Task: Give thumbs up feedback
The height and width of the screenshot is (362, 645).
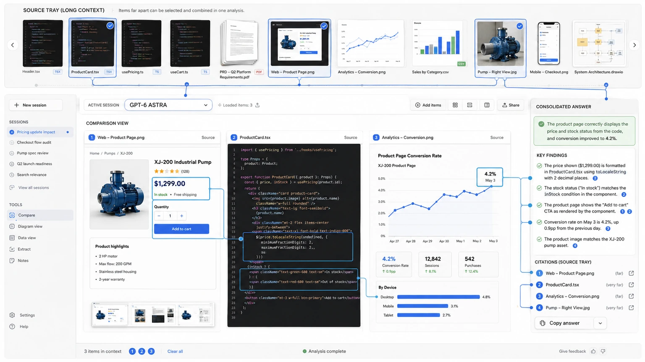Action: tap(593, 351)
